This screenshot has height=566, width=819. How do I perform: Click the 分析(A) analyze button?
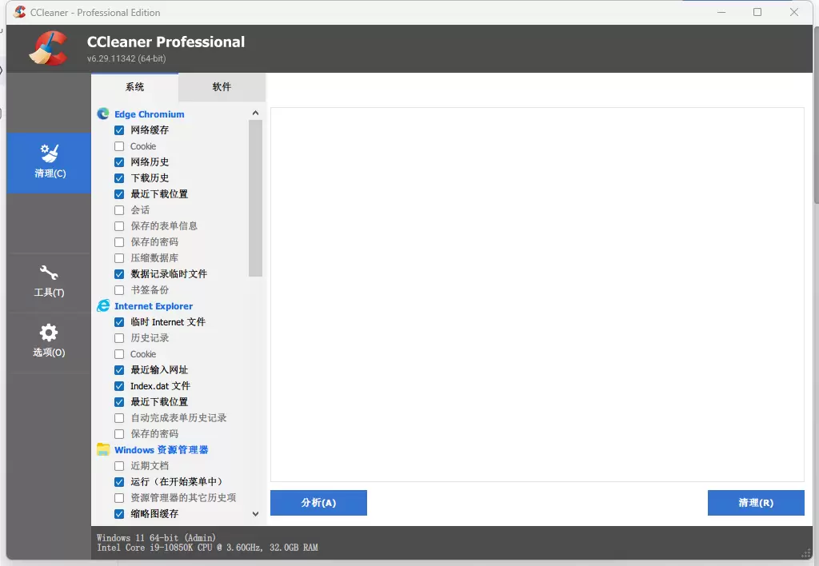318,503
